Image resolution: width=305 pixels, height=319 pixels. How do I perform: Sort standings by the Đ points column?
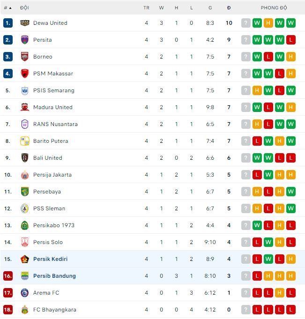point(229,8)
